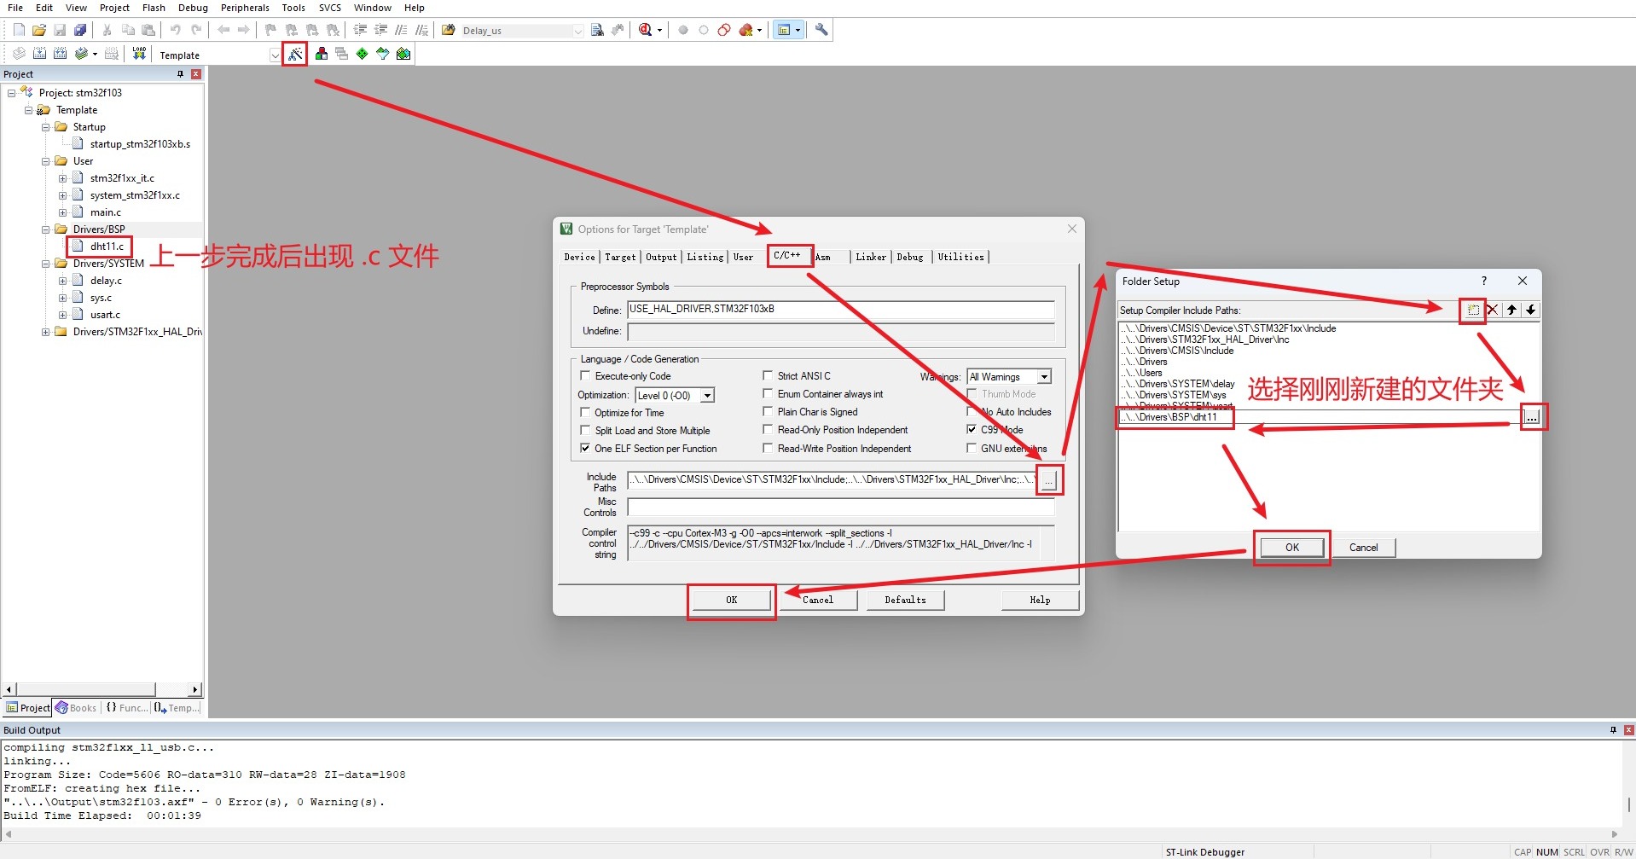Viewport: 1636px width, 859px height.
Task: Open File Extensions, Books and Environment icon
Action: click(x=322, y=54)
